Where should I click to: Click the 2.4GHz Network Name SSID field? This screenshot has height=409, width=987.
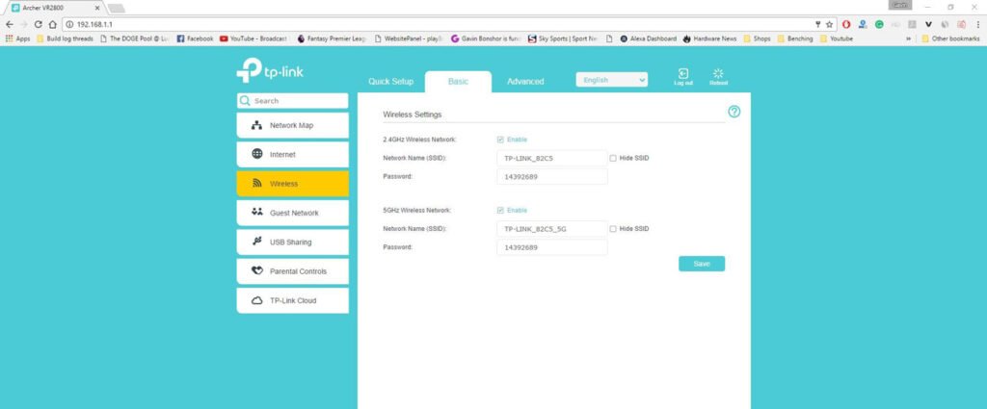(x=551, y=158)
